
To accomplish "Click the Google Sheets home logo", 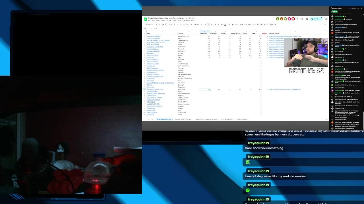I will tap(145, 19).
